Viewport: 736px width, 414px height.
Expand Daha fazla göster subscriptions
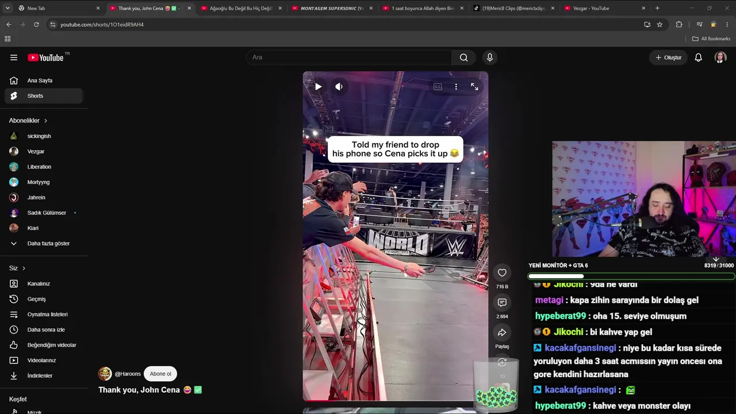point(43,243)
